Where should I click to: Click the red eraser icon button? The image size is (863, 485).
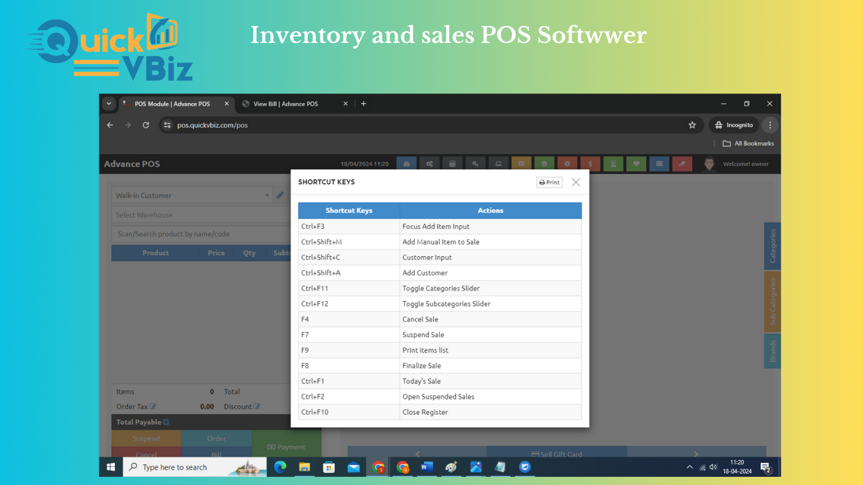click(682, 164)
